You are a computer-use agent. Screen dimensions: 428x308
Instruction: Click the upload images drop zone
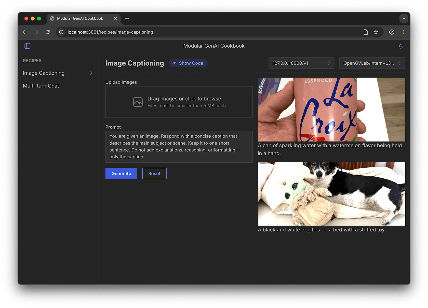[x=179, y=102]
